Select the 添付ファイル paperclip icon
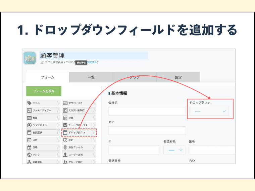255x191 pixels. [65, 147]
